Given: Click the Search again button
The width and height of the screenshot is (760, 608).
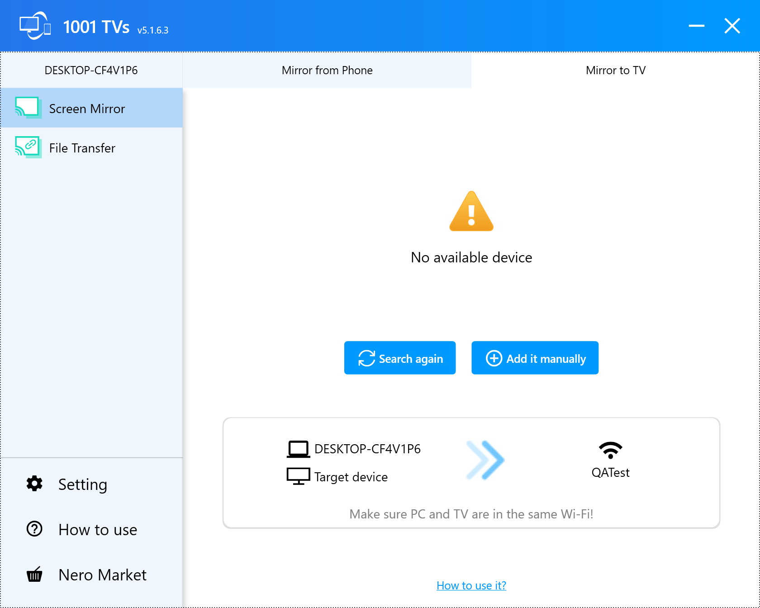Looking at the screenshot, I should (x=400, y=358).
